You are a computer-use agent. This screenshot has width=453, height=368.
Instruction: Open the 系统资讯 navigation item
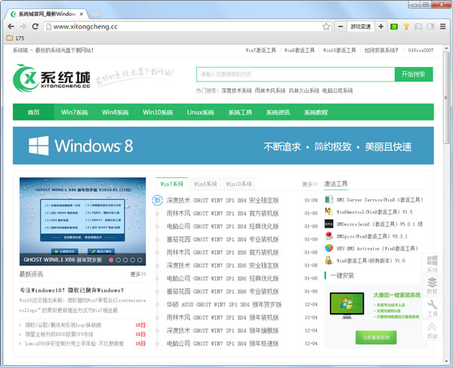tap(278, 112)
